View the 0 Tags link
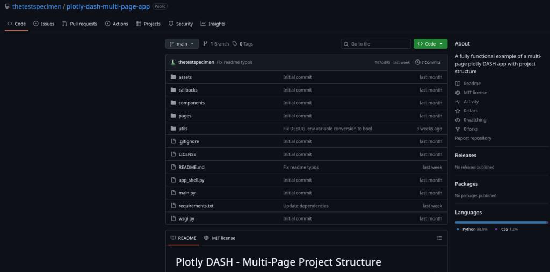550x272 pixels. click(x=243, y=44)
